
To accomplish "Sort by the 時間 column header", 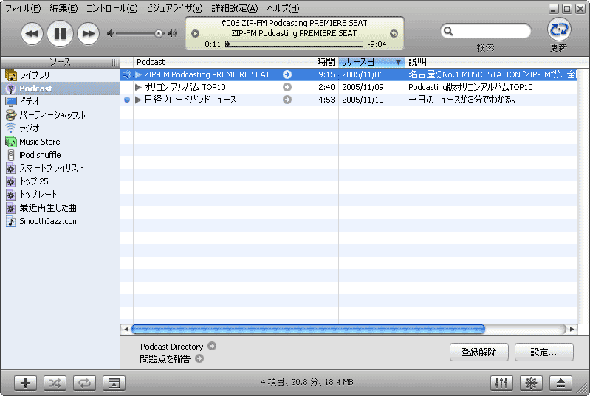I will pyautogui.click(x=317, y=62).
